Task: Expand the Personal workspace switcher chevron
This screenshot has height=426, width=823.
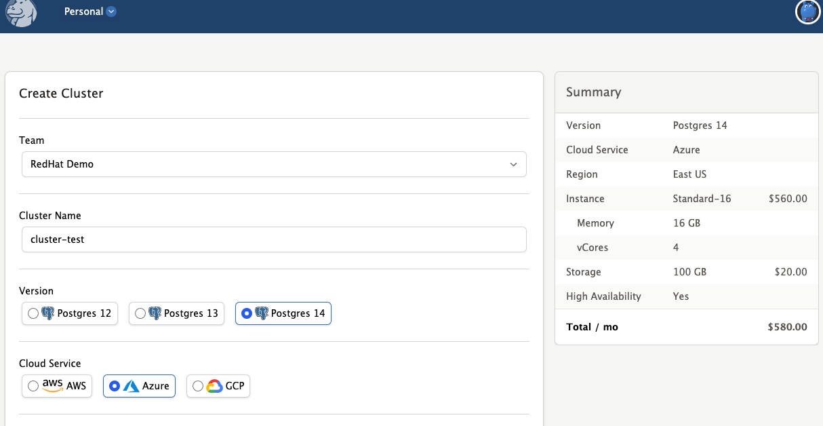Action: tap(113, 11)
